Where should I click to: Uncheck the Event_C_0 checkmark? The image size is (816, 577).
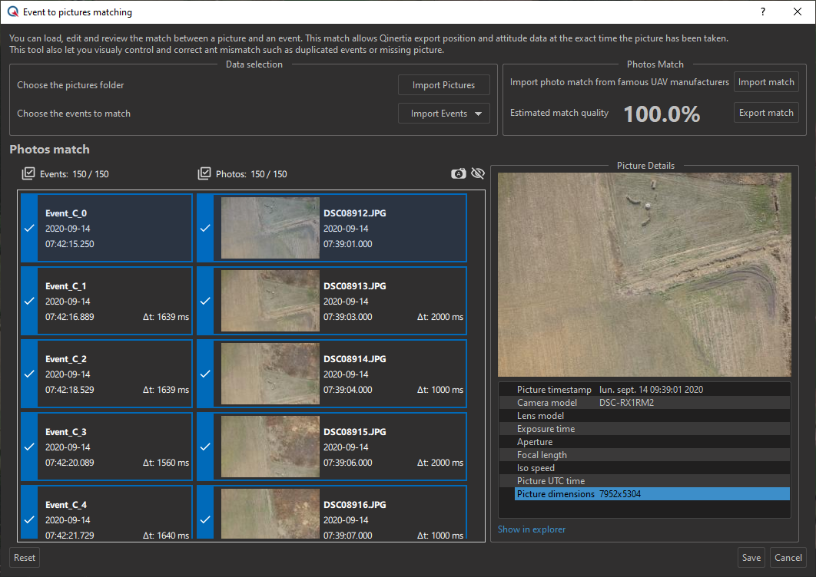tap(29, 228)
